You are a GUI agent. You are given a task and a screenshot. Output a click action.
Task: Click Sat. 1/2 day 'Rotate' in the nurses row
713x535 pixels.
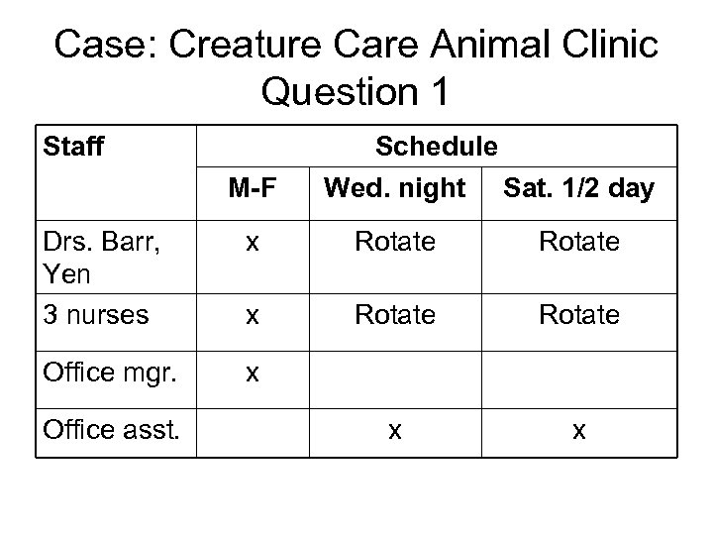tap(579, 315)
